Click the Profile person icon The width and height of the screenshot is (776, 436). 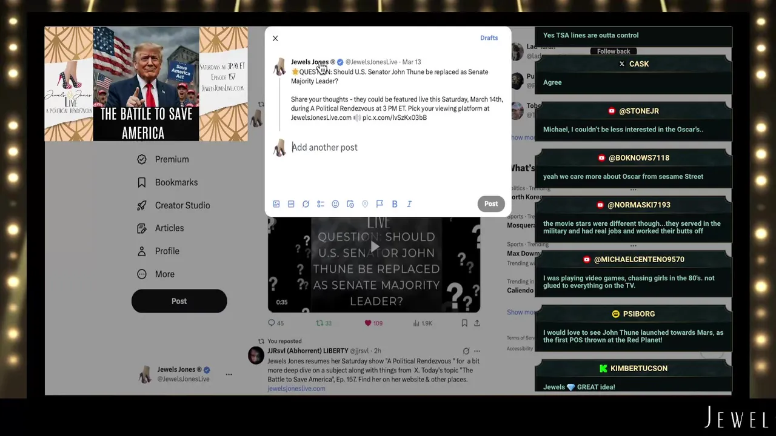click(x=142, y=251)
